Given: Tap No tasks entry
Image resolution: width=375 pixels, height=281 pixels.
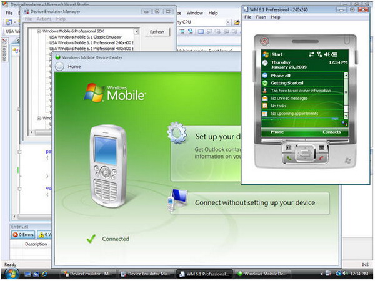Looking at the screenshot, I should pos(302,106).
